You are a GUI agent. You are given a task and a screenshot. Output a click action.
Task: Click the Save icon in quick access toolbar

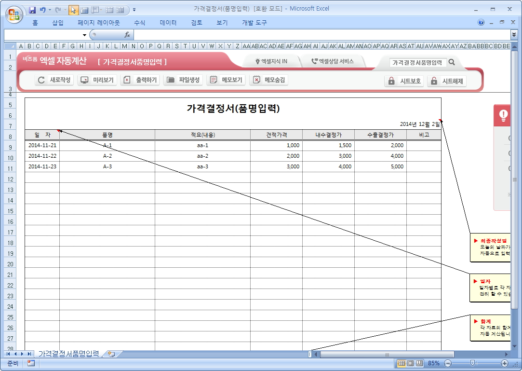pyautogui.click(x=33, y=10)
